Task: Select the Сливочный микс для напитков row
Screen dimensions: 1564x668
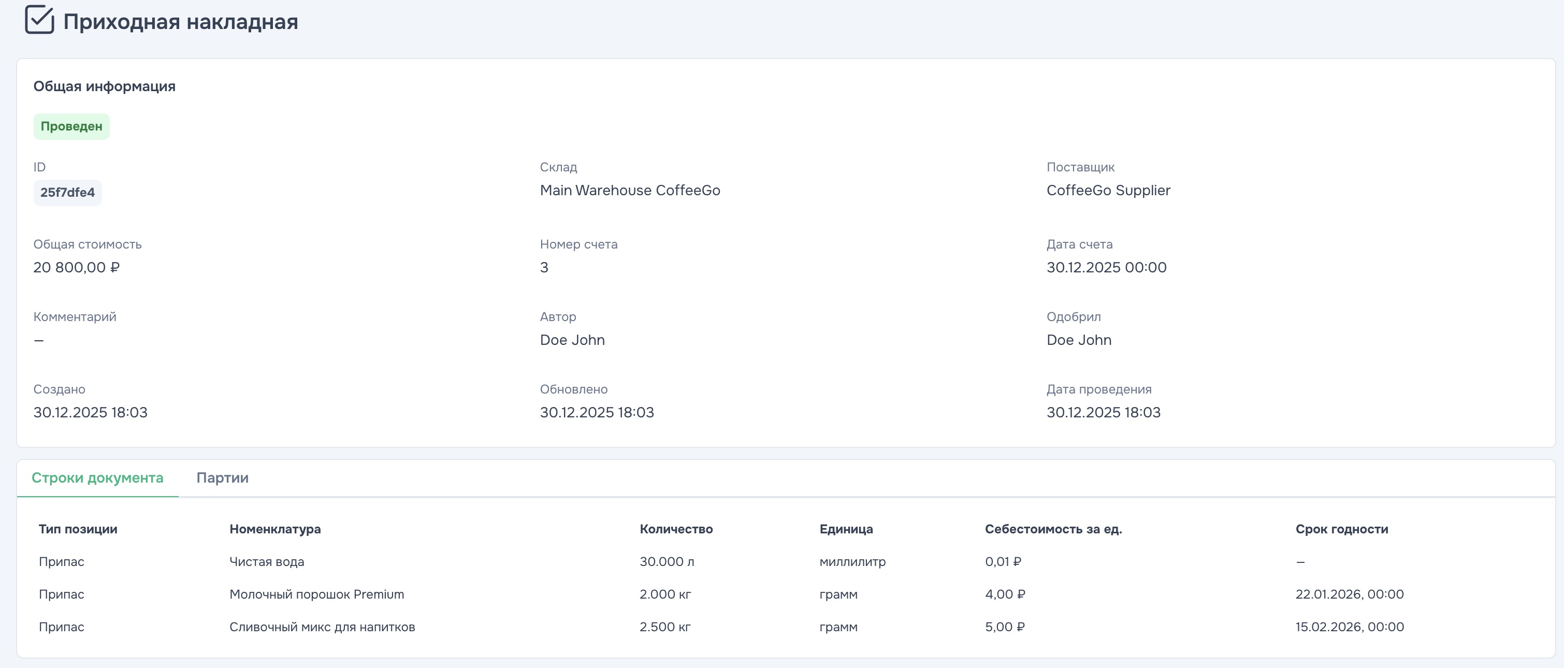Action: pyautogui.click(x=322, y=627)
